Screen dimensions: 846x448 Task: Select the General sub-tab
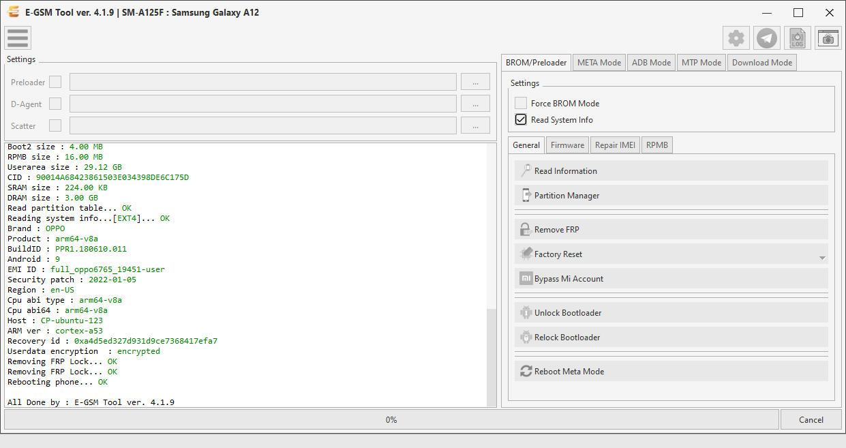click(x=526, y=145)
